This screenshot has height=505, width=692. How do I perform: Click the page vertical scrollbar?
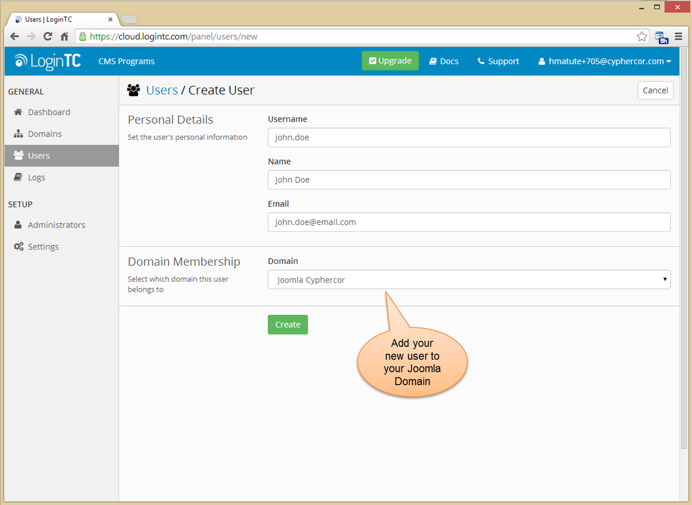[x=684, y=249]
